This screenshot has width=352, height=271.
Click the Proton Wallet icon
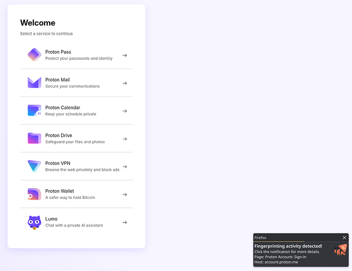(x=34, y=194)
